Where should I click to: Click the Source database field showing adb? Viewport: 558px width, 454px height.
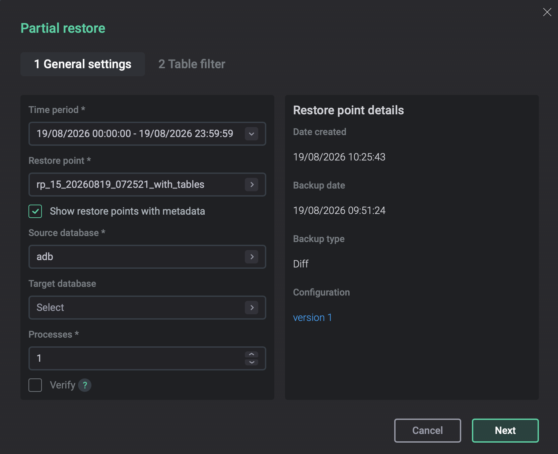point(147,257)
